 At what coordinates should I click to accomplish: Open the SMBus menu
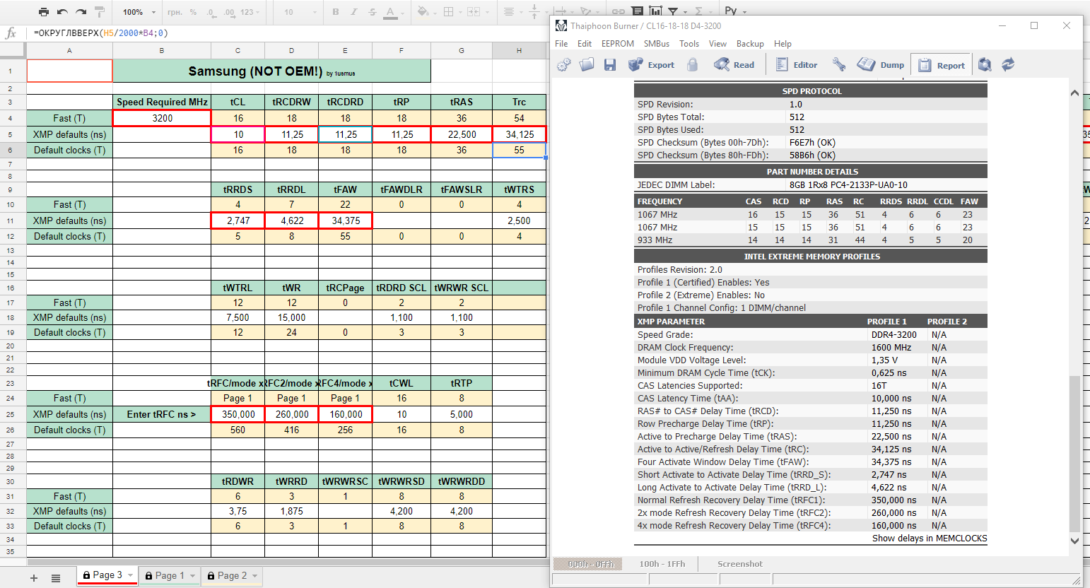657,44
